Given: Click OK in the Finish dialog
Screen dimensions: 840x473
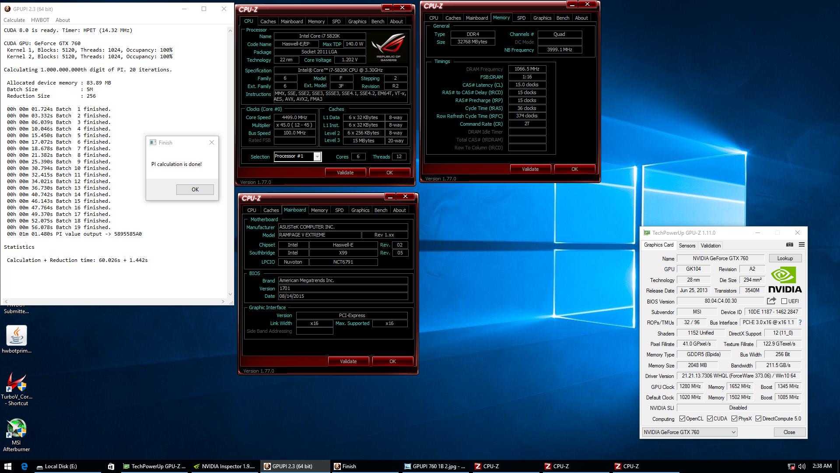Looking at the screenshot, I should tap(195, 190).
